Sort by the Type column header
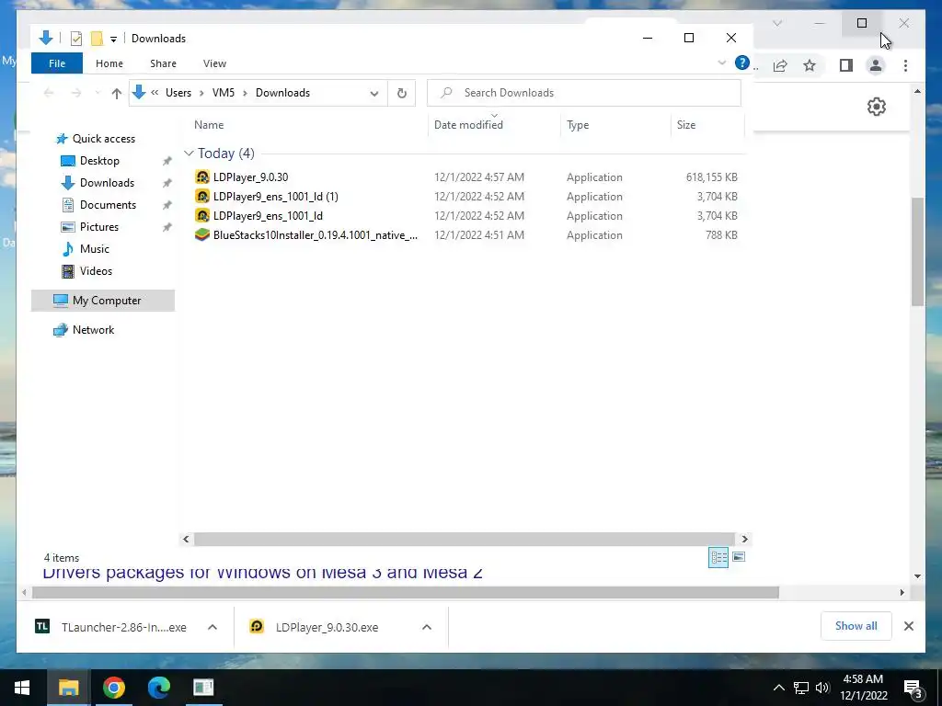This screenshot has height=706, width=942. (x=578, y=125)
